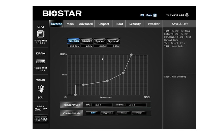This screenshot has height=136, width=217.
Task: Go to the Chipset tab
Action: pyautogui.click(x=104, y=24)
